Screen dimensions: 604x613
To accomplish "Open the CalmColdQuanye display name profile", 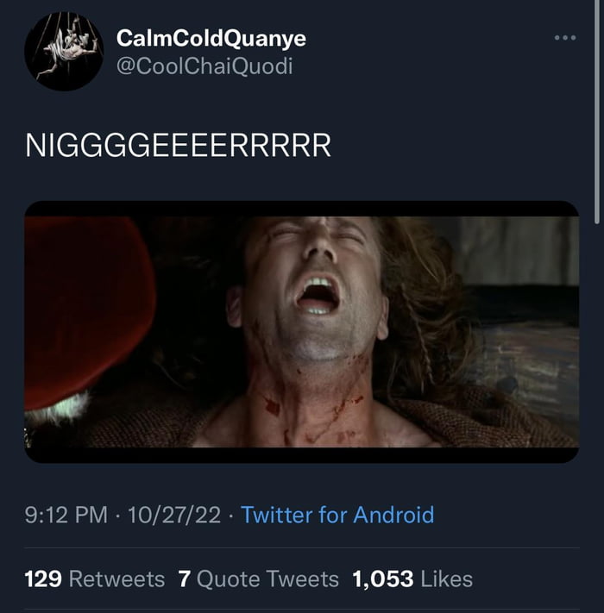I will click(x=211, y=39).
